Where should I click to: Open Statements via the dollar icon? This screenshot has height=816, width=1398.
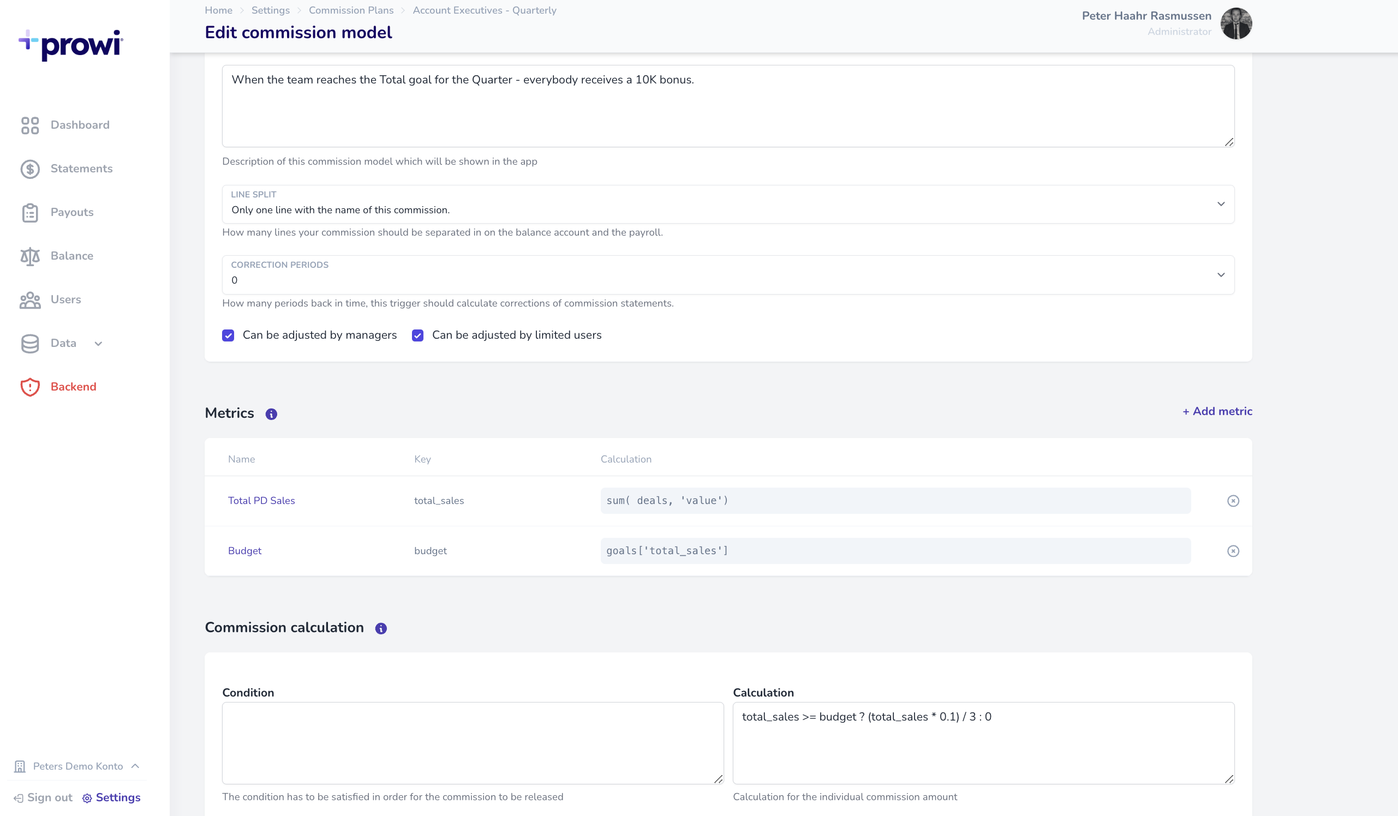pos(30,169)
